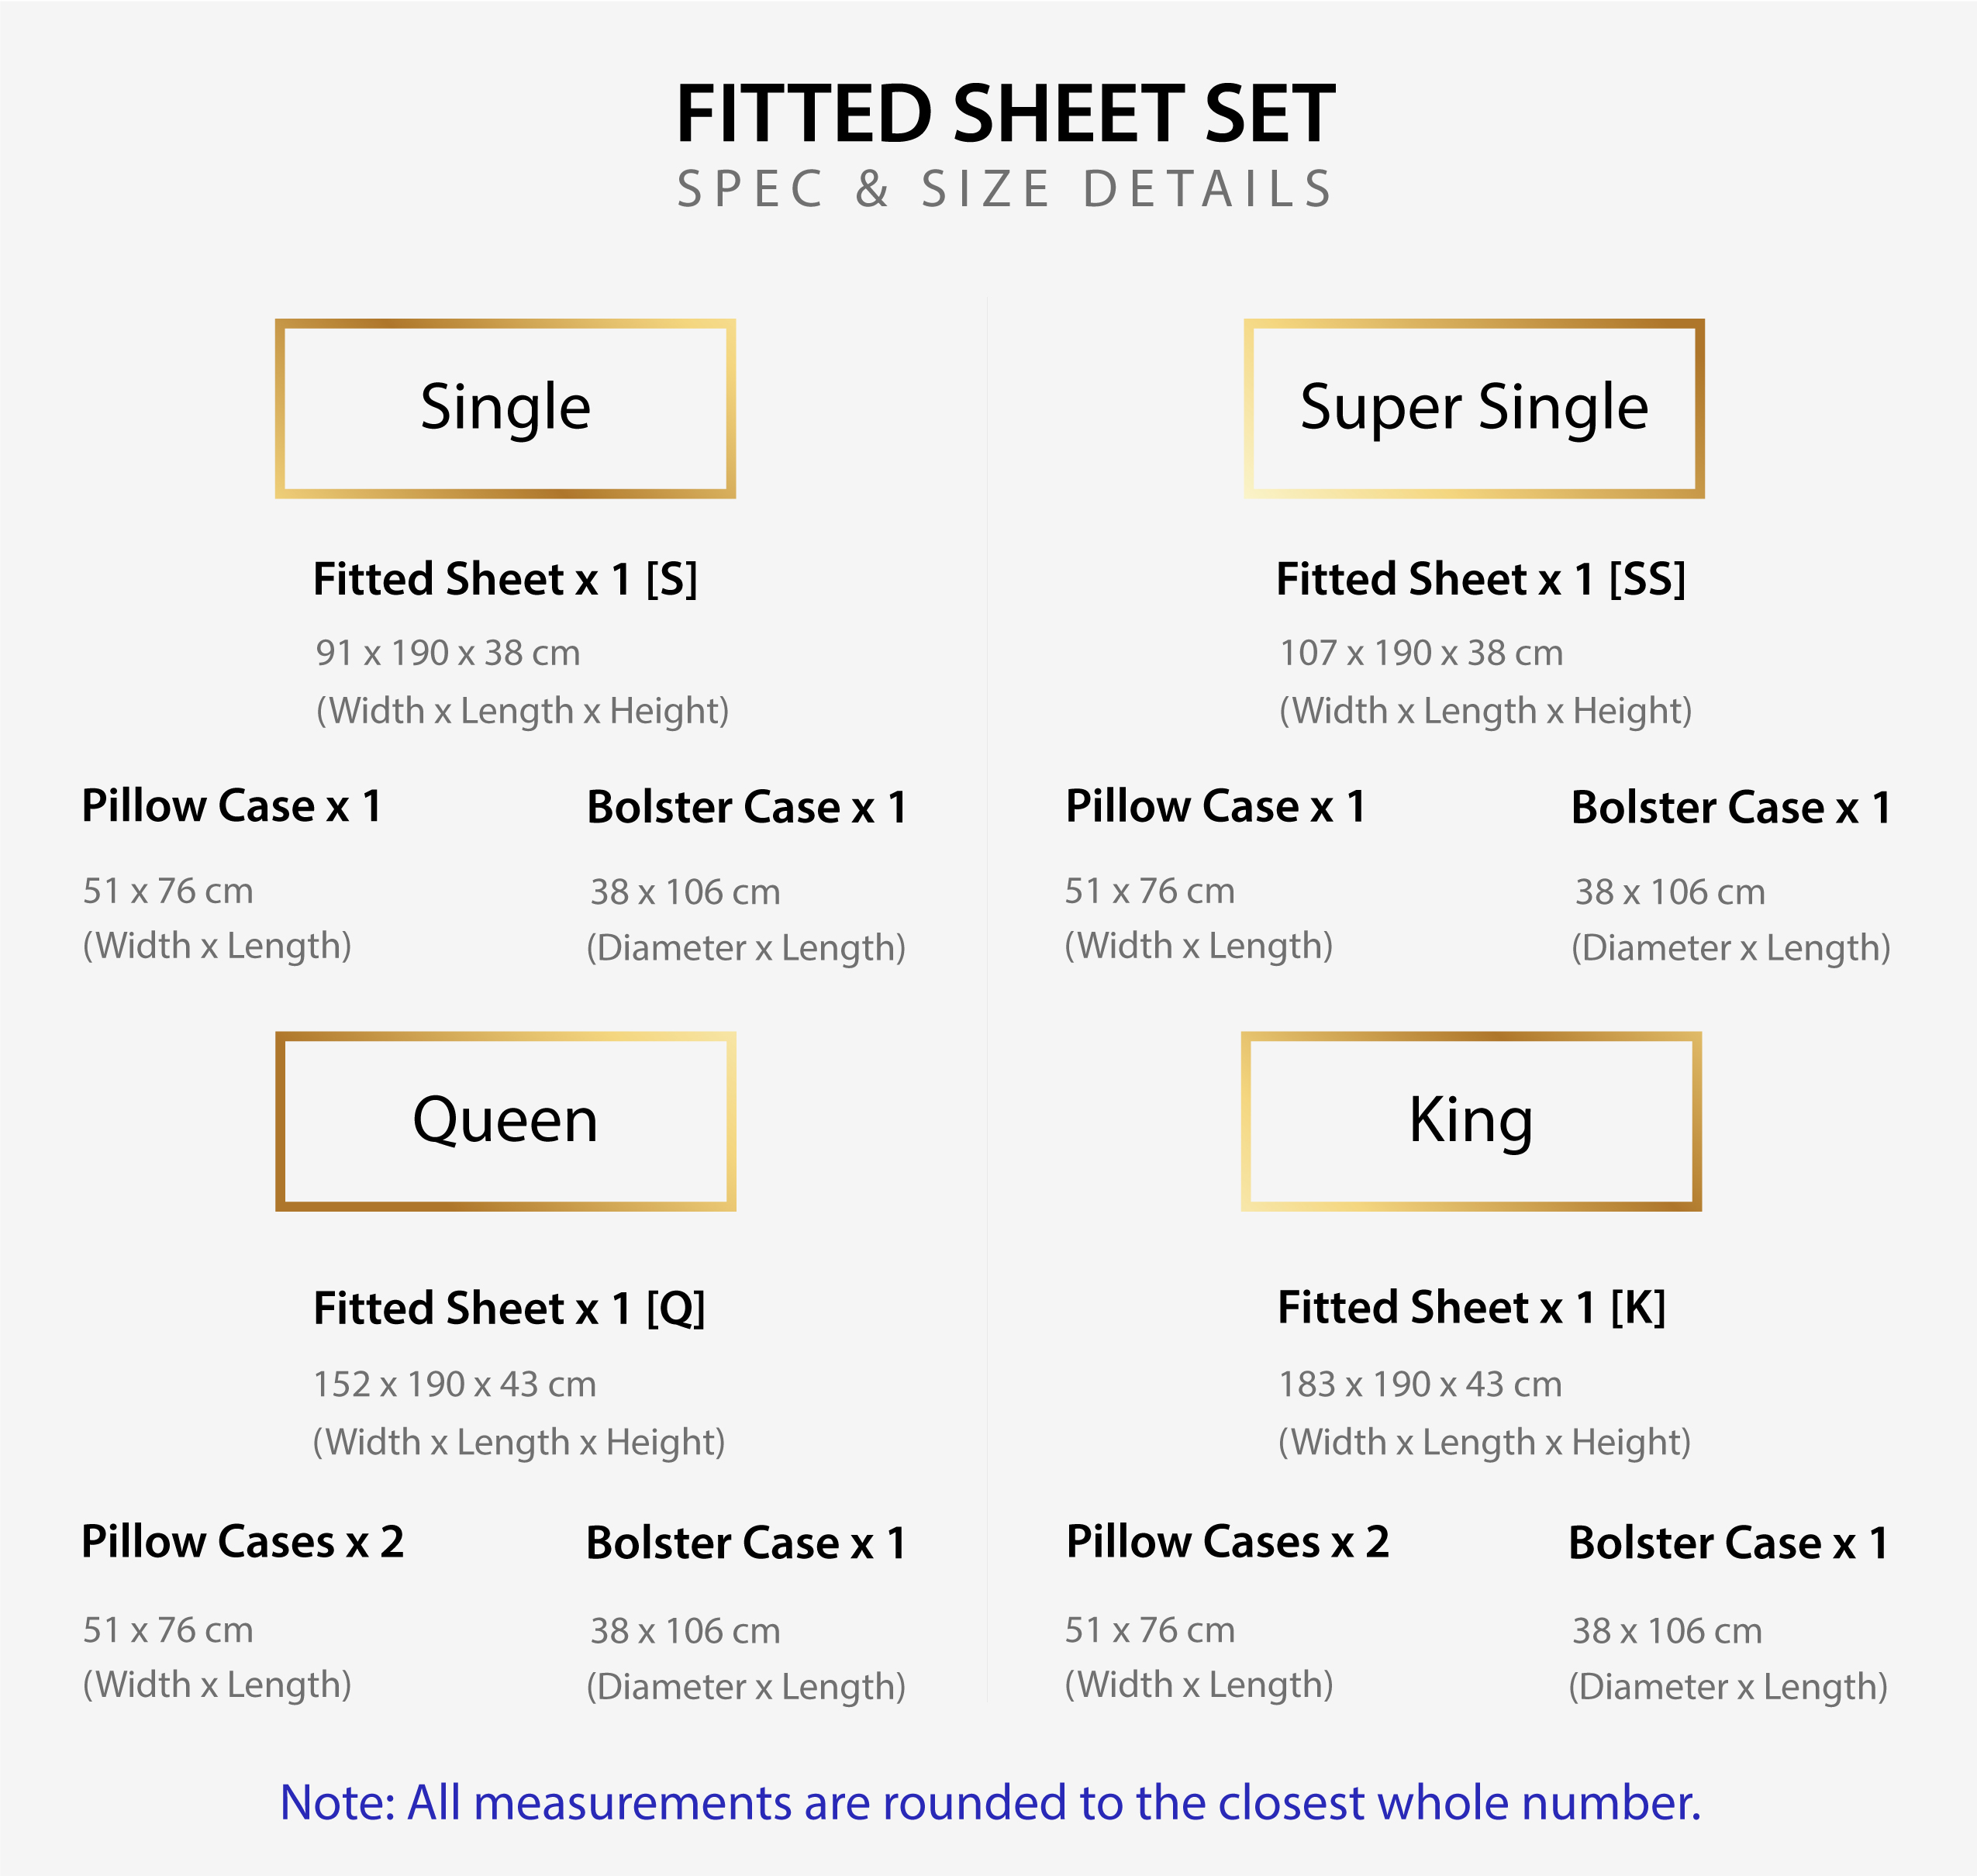Click Pillow Cases x 2 under King
This screenshot has height=1876, width=1977.
[x=1228, y=1542]
